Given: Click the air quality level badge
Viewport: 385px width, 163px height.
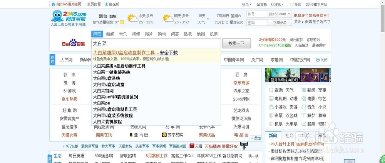Looking at the screenshot, I should [x=122, y=22].
